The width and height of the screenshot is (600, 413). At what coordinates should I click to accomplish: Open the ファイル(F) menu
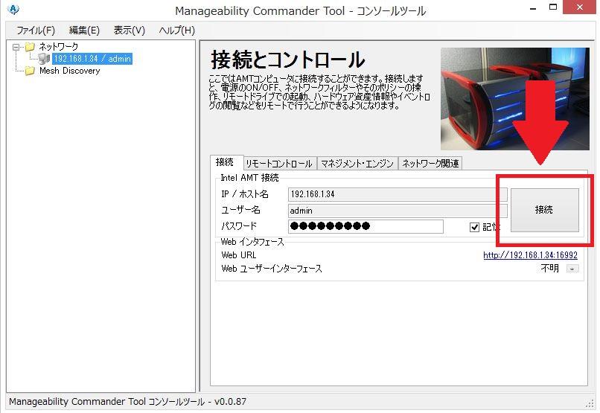(36, 31)
